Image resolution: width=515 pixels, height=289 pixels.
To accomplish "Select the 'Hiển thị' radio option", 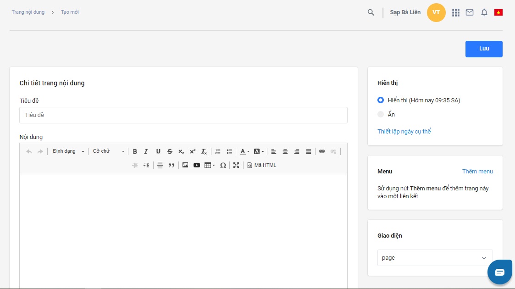I will (381, 100).
